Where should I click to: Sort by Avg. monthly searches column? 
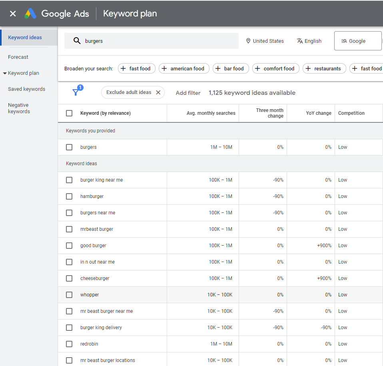tap(211, 113)
